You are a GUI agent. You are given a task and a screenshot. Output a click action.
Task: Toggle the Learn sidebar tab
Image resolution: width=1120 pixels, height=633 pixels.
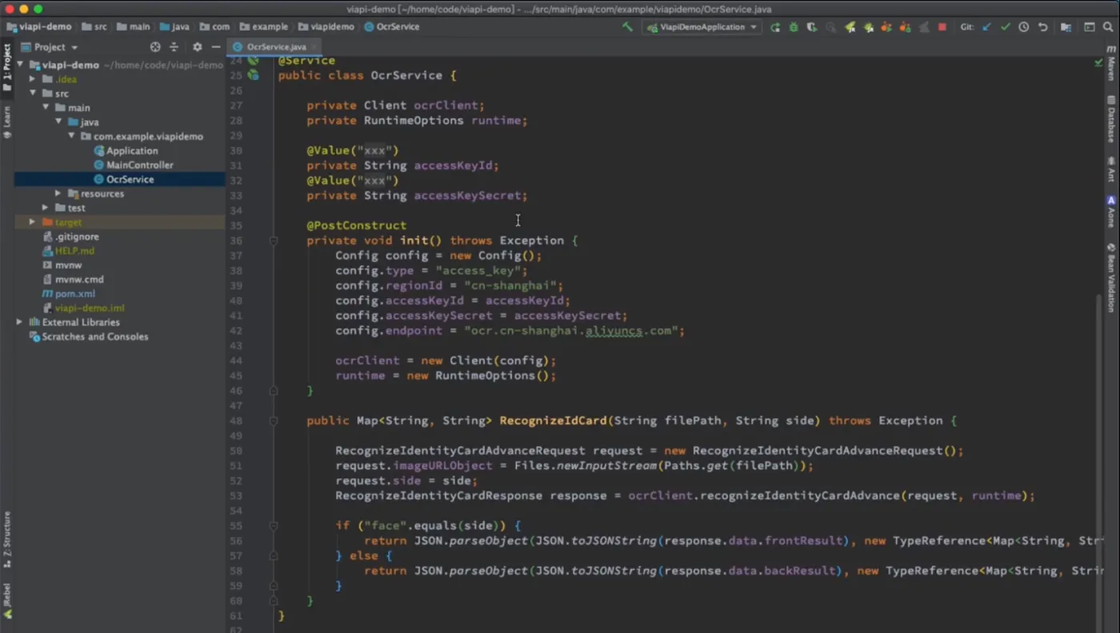point(7,122)
